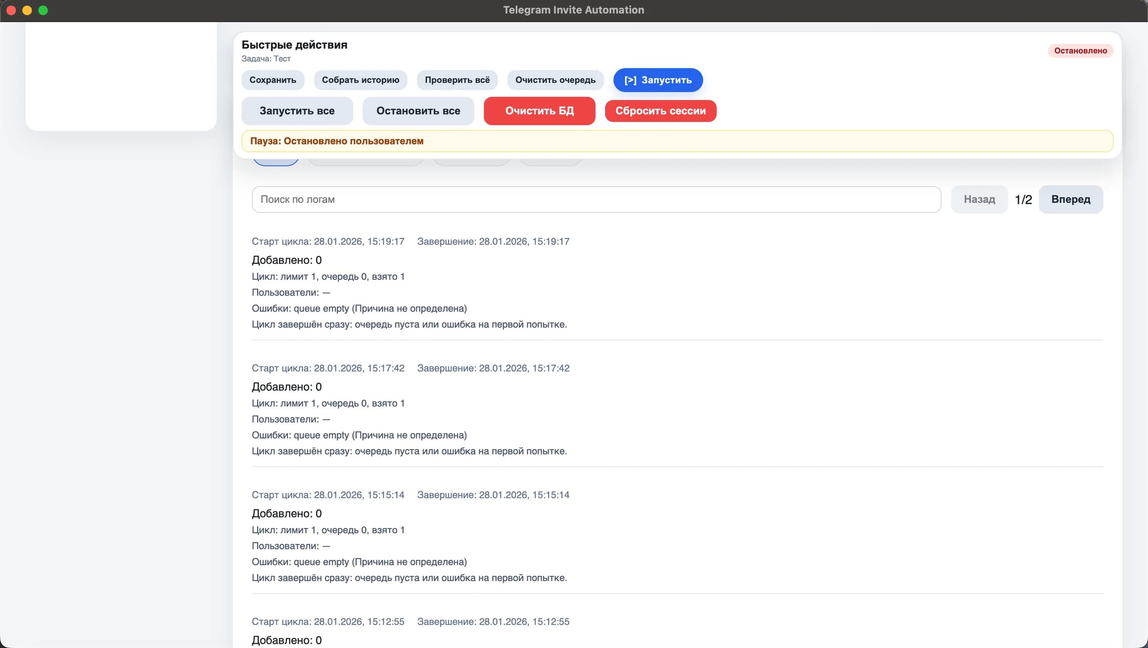1148x648 pixels.
Task: Click the Добавлено: 0 line of 15:15:14 cycle
Action: pos(287,514)
